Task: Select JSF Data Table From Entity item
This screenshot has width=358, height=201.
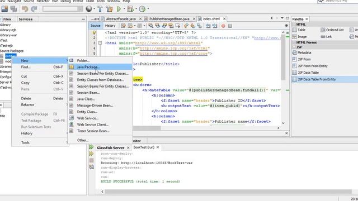Action: 324,79
